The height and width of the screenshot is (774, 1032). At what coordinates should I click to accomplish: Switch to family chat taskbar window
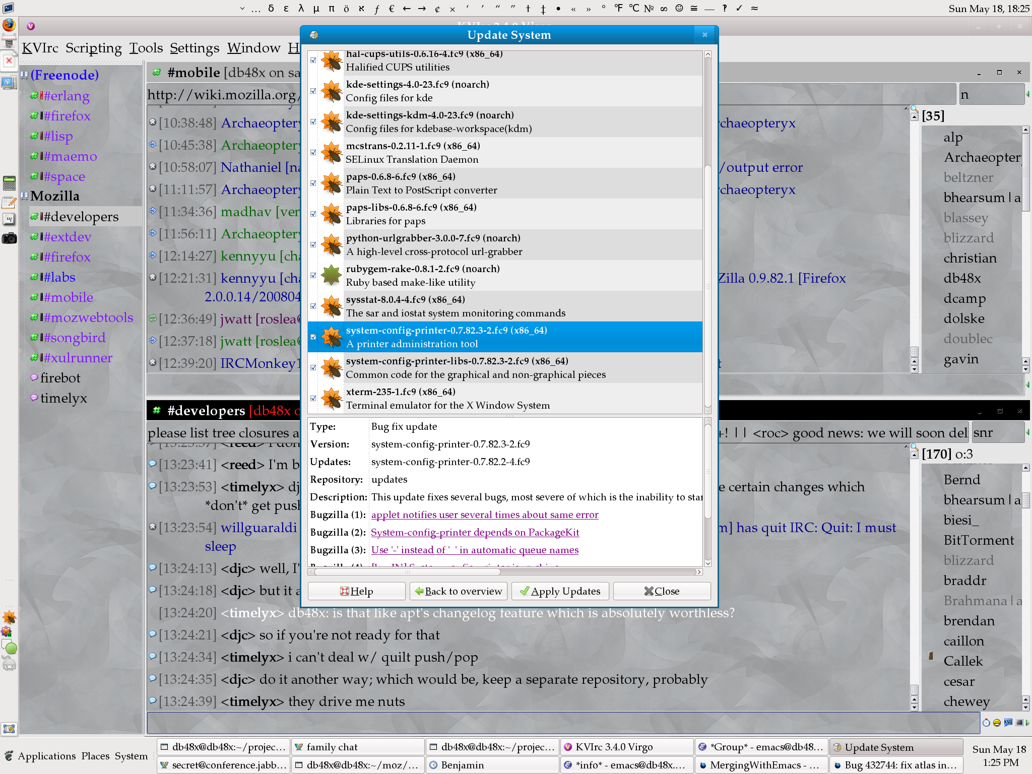[358, 747]
